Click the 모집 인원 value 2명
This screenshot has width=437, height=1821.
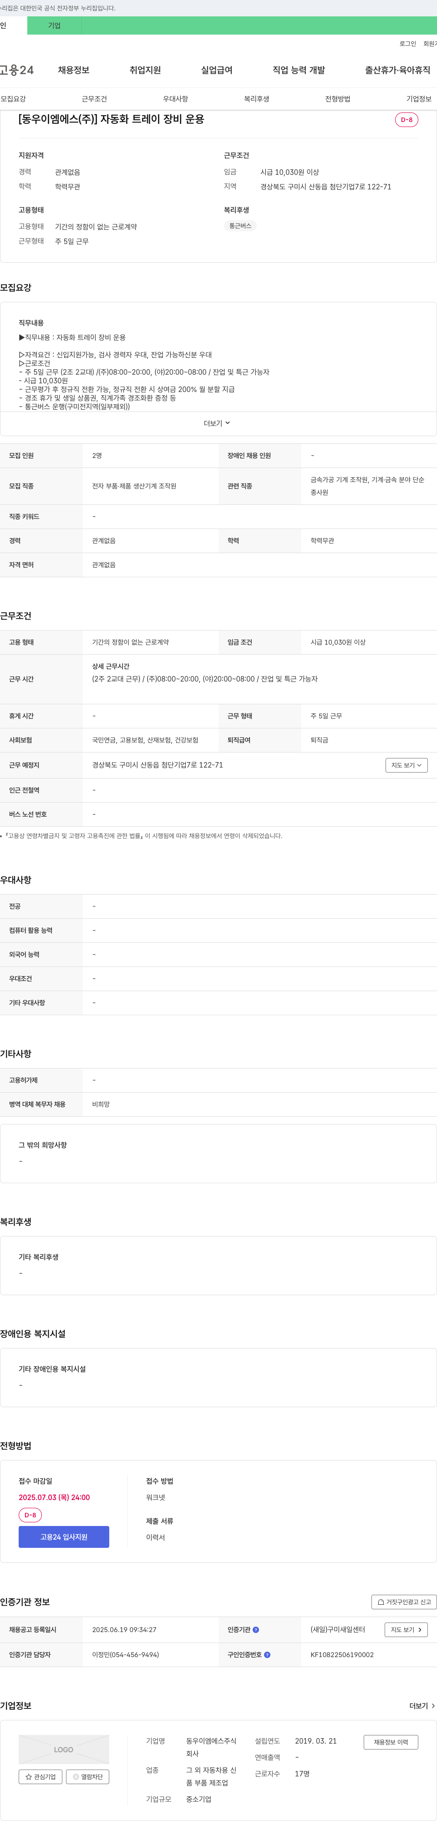(x=97, y=456)
